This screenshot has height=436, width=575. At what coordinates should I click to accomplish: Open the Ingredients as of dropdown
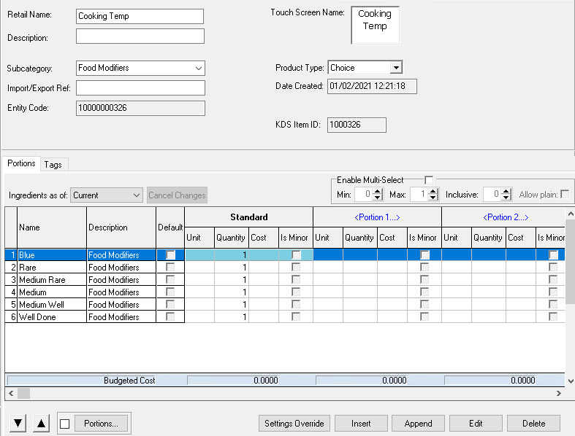[x=137, y=195]
